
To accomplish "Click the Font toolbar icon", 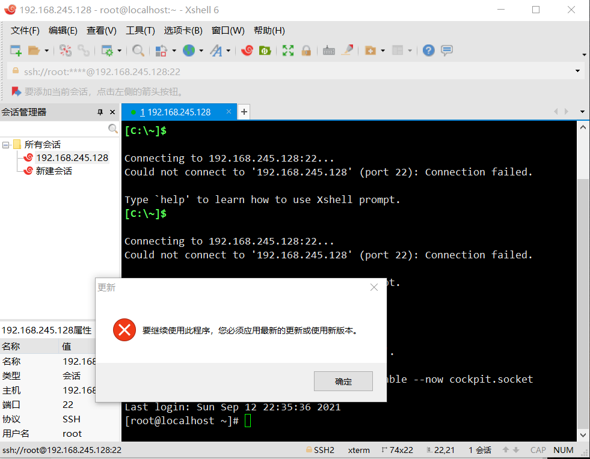I will [216, 50].
